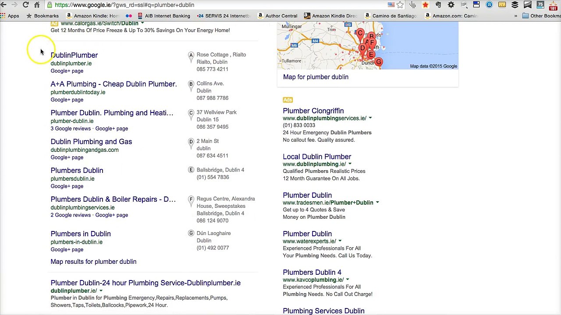Click the browser forward arrow
The image size is (561, 315).
pyautogui.click(x=14, y=5)
